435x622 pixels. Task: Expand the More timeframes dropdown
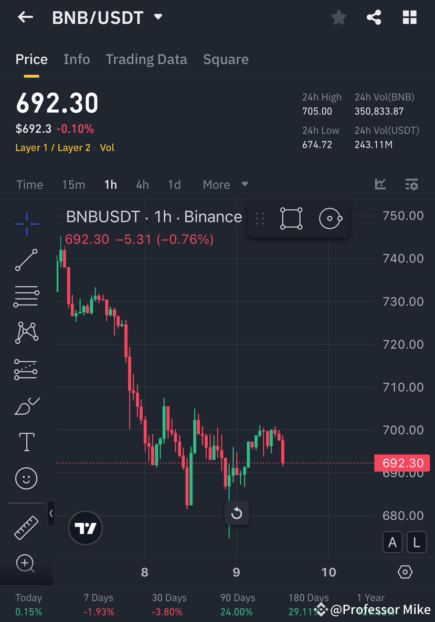click(226, 184)
